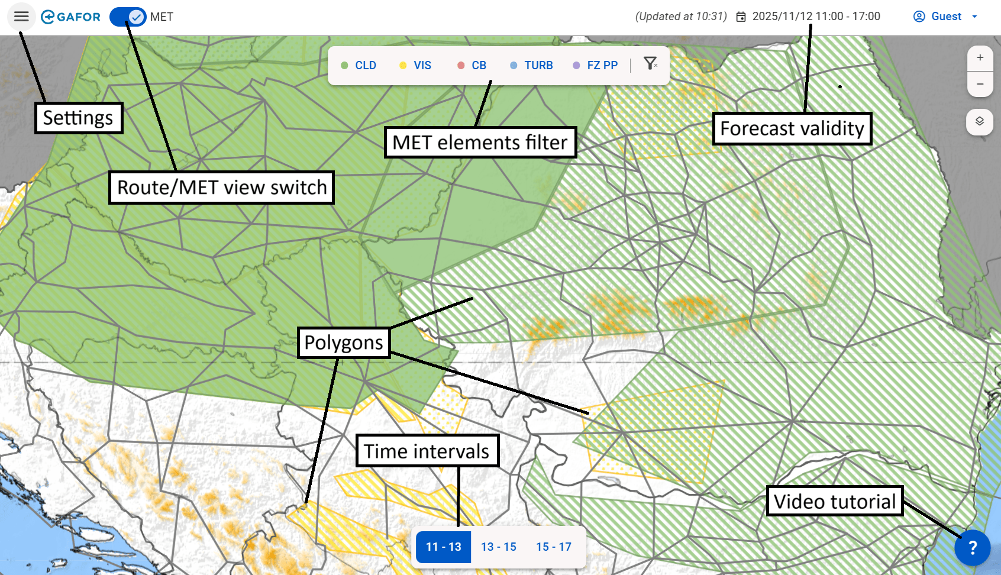This screenshot has width=1001, height=575.
Task: Click the Guest user account icon
Action: tap(919, 17)
